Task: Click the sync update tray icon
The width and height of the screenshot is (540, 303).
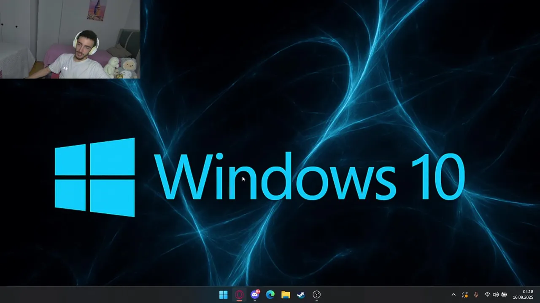Action: [465, 295]
